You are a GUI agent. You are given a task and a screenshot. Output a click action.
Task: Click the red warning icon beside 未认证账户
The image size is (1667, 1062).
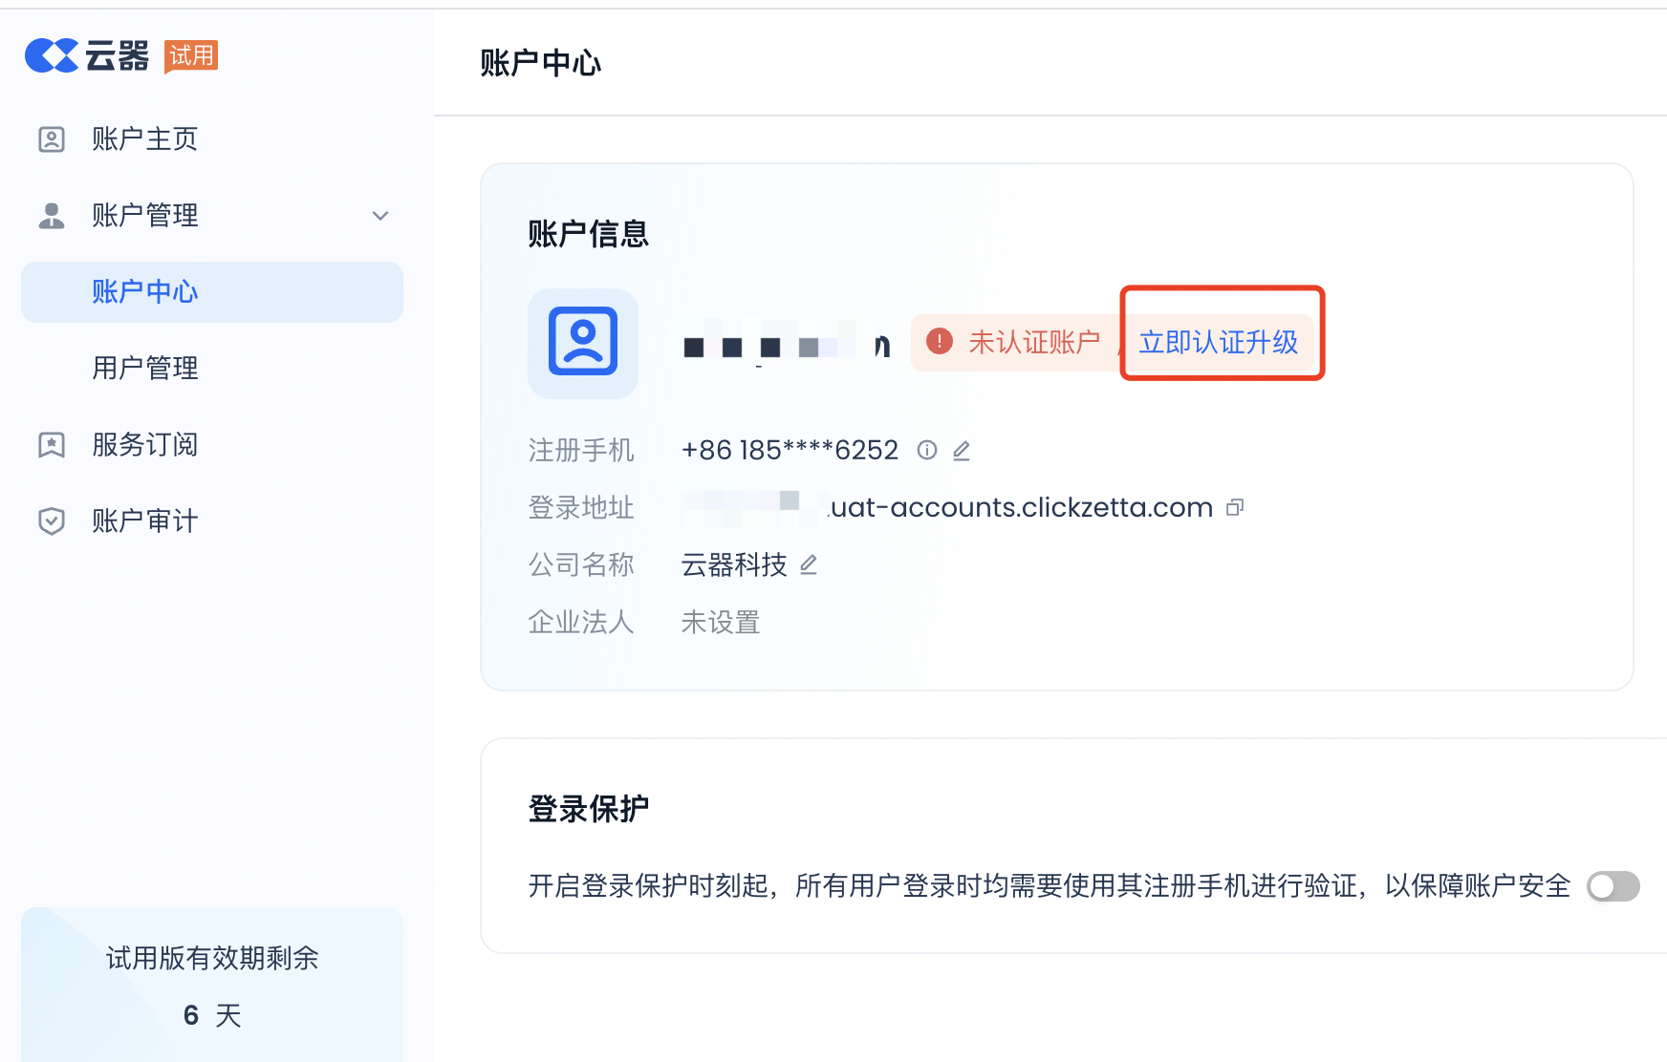tap(940, 341)
